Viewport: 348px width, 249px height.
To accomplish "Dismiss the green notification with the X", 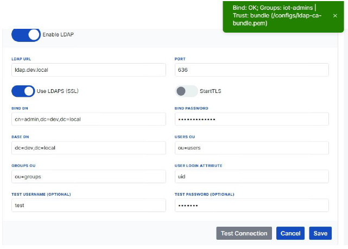I will pyautogui.click(x=335, y=16).
